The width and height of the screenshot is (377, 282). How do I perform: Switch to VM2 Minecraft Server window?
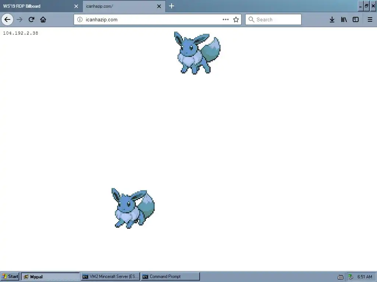click(110, 276)
